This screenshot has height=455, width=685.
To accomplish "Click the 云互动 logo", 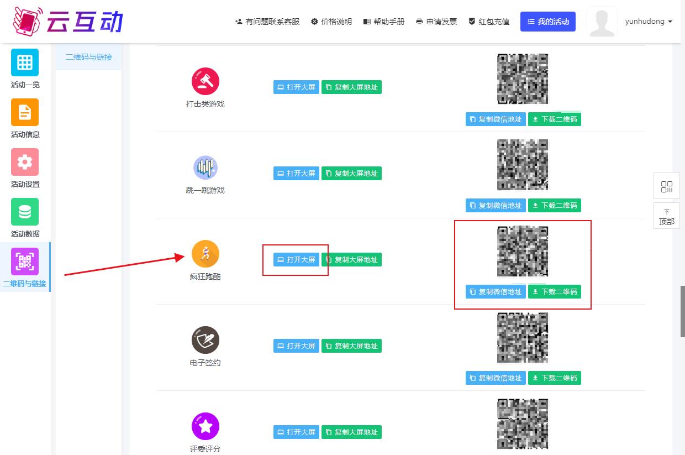I will pyautogui.click(x=67, y=21).
